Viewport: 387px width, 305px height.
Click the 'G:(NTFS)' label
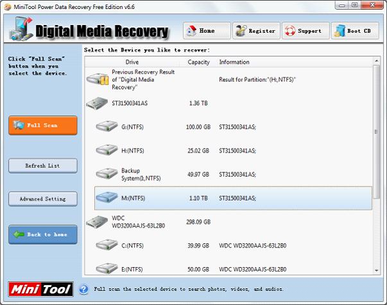point(132,127)
